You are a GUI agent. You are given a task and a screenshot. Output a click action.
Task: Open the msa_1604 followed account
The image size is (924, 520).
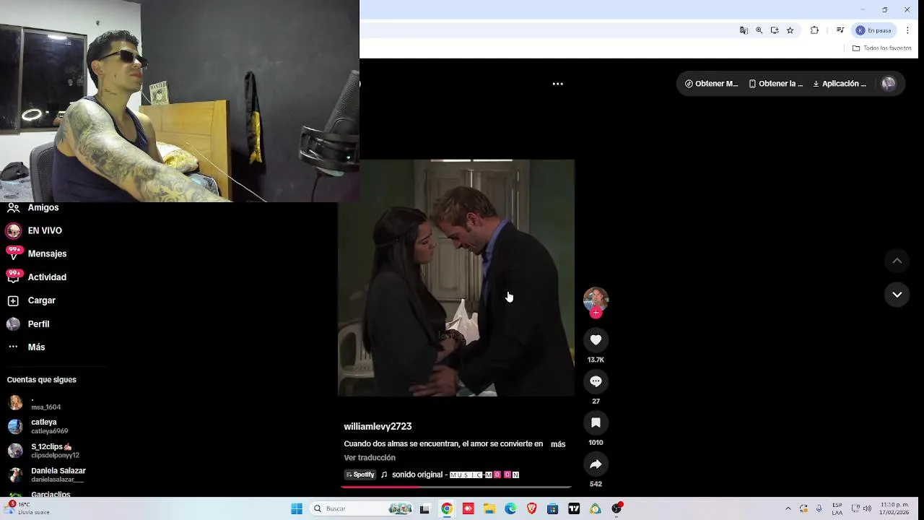(35, 403)
